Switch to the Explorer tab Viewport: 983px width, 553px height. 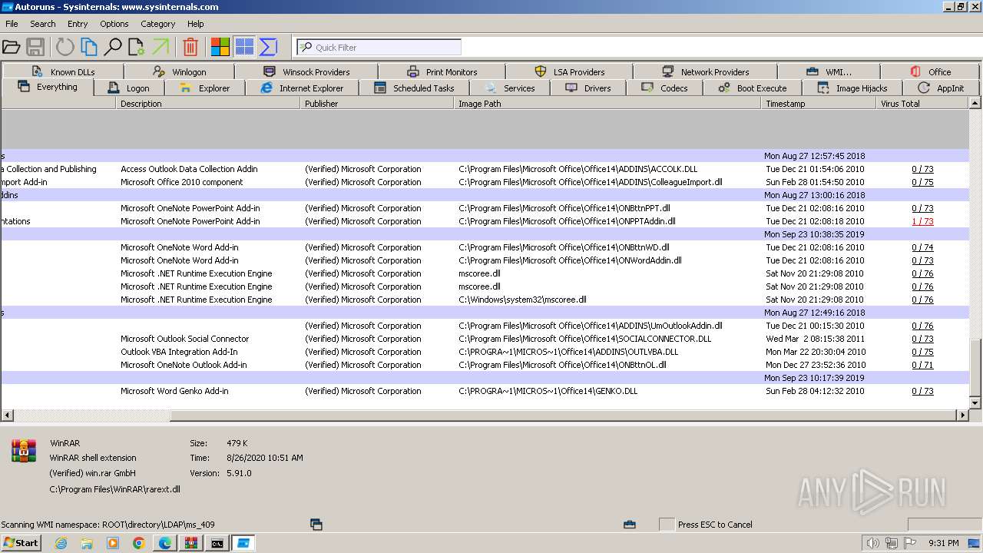[x=204, y=88]
